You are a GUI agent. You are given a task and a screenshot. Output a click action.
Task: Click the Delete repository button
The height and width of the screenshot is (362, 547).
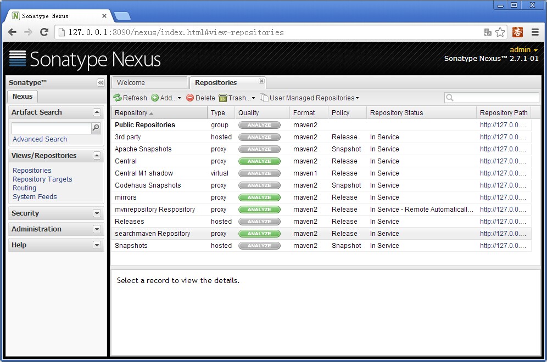pos(200,98)
